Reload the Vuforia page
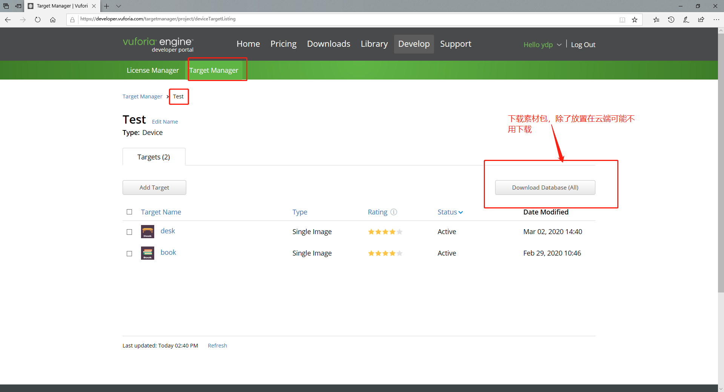Screen dimensions: 724x392 coord(38,20)
